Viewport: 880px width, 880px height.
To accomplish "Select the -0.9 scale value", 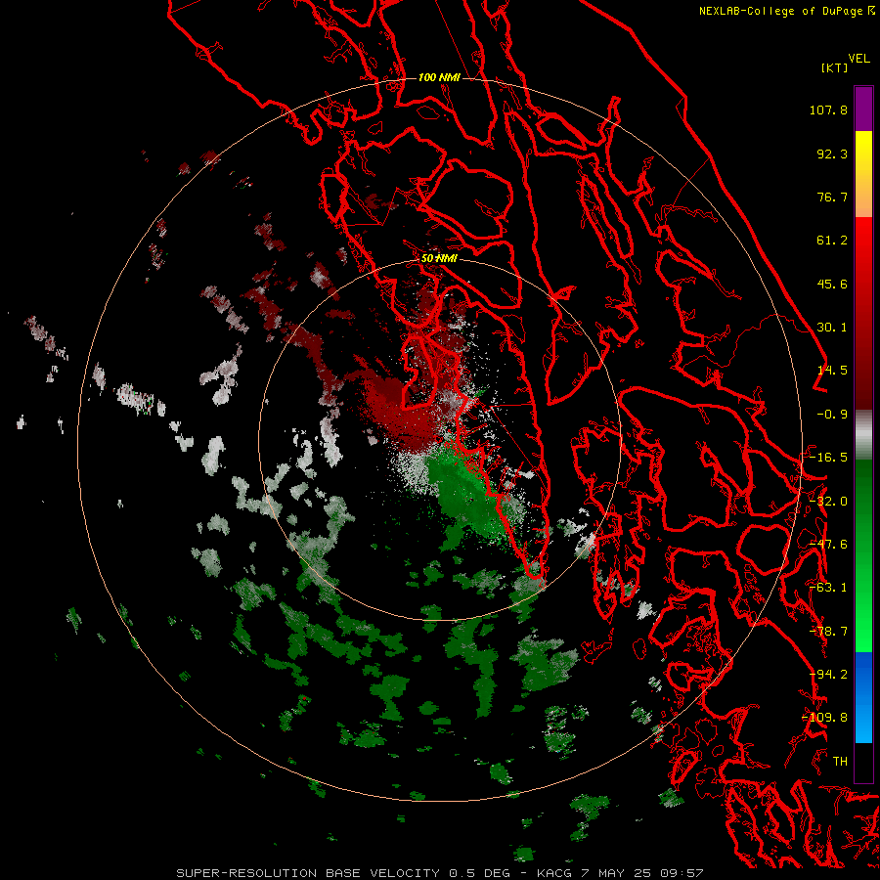I will point(832,415).
